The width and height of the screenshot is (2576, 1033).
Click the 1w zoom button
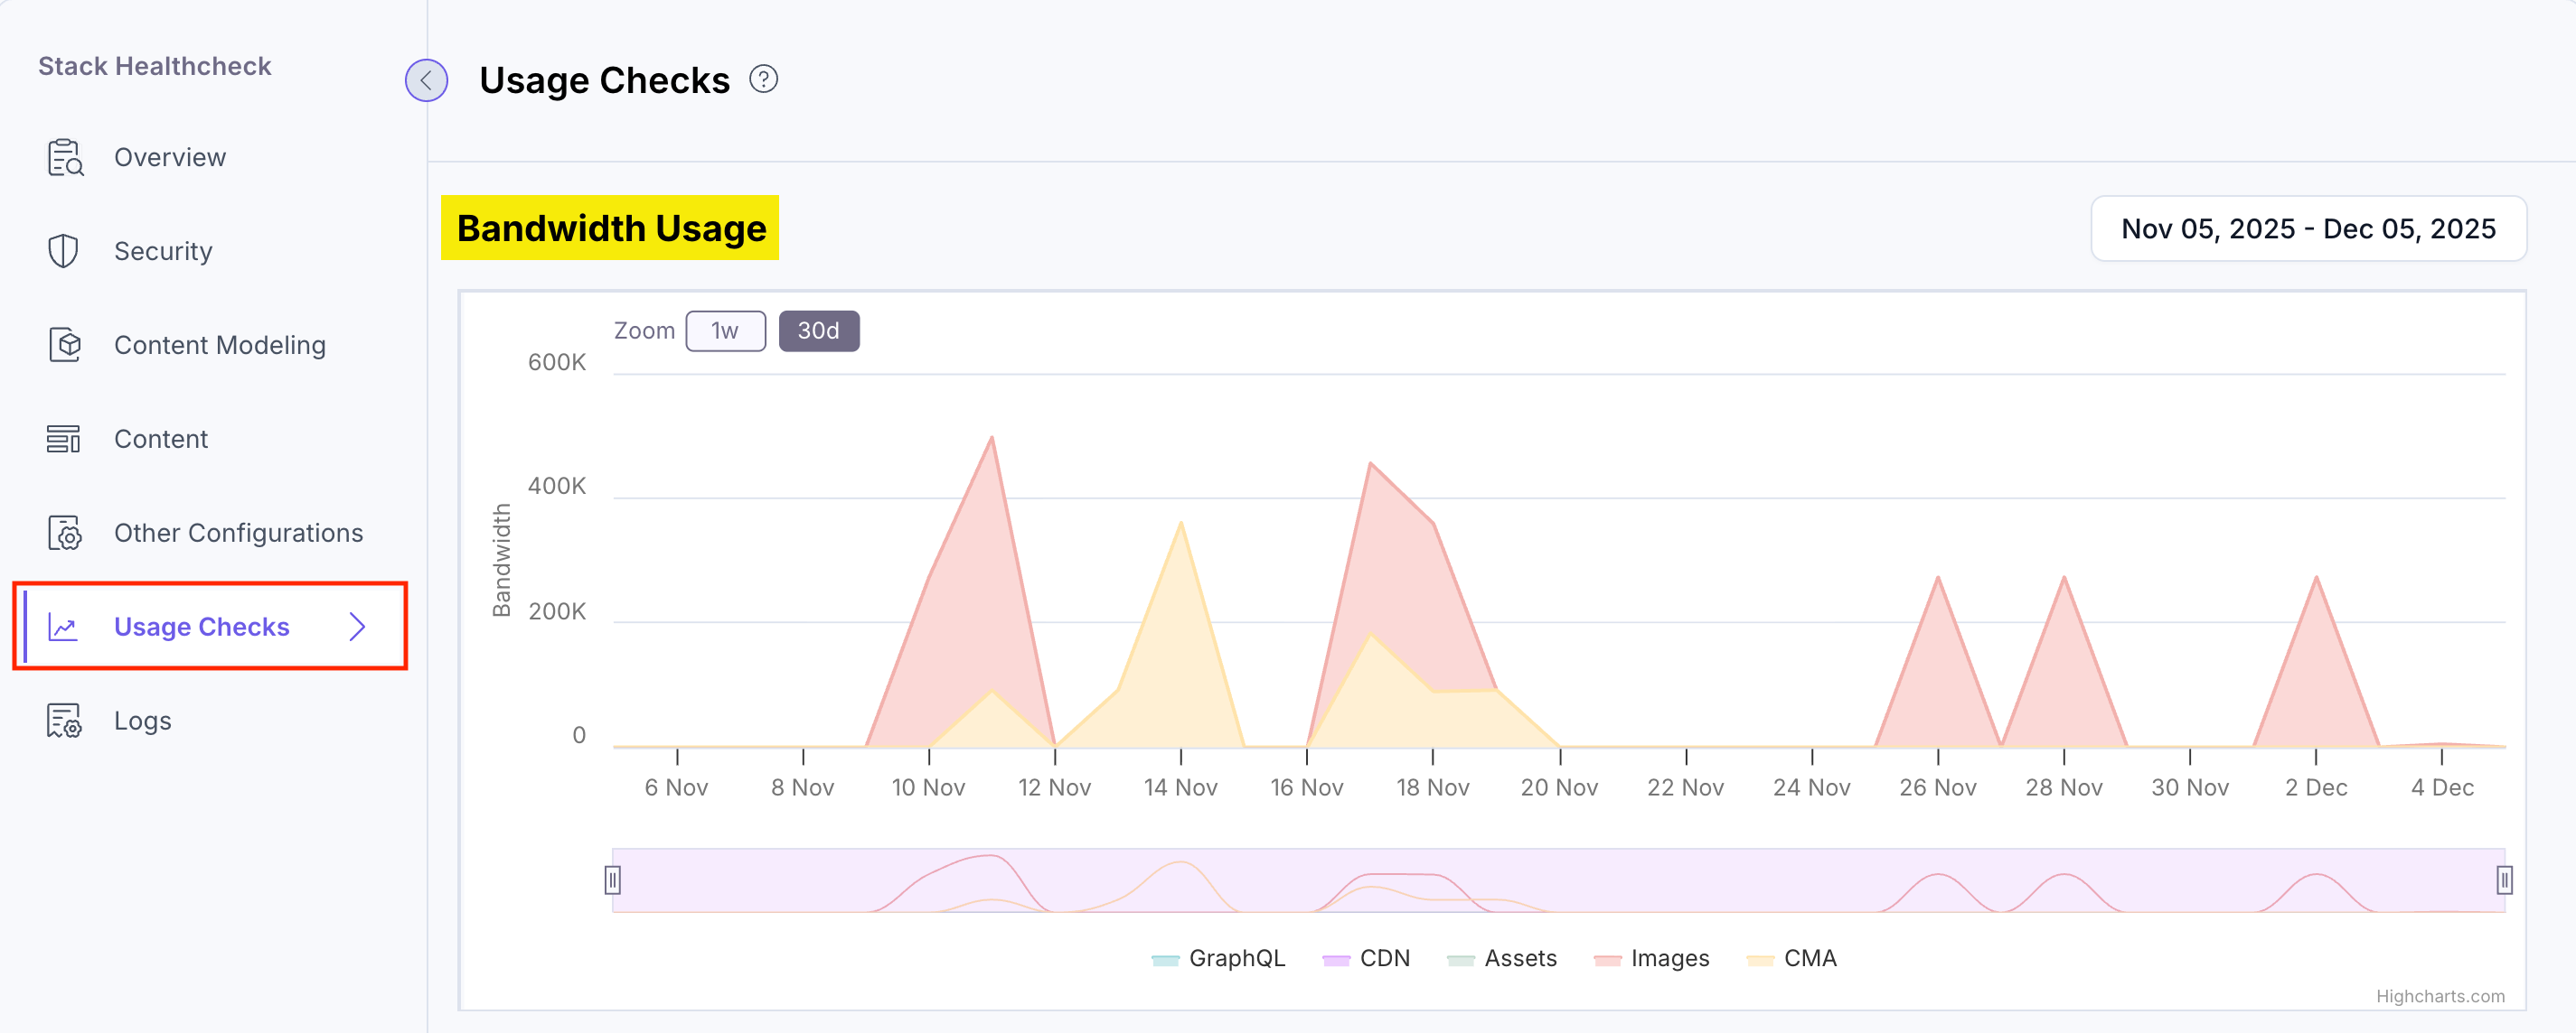click(x=725, y=330)
